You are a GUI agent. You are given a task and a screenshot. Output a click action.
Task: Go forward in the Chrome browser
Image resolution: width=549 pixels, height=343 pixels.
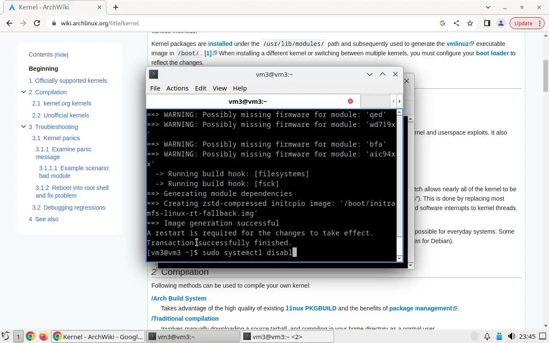tap(23, 23)
